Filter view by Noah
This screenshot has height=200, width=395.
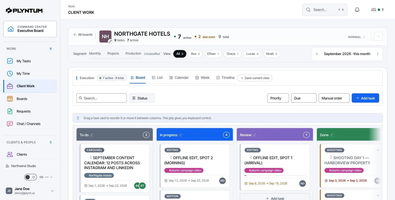pos(271,54)
